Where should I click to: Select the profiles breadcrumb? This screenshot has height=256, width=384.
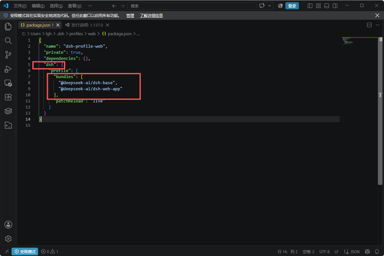coord(76,34)
